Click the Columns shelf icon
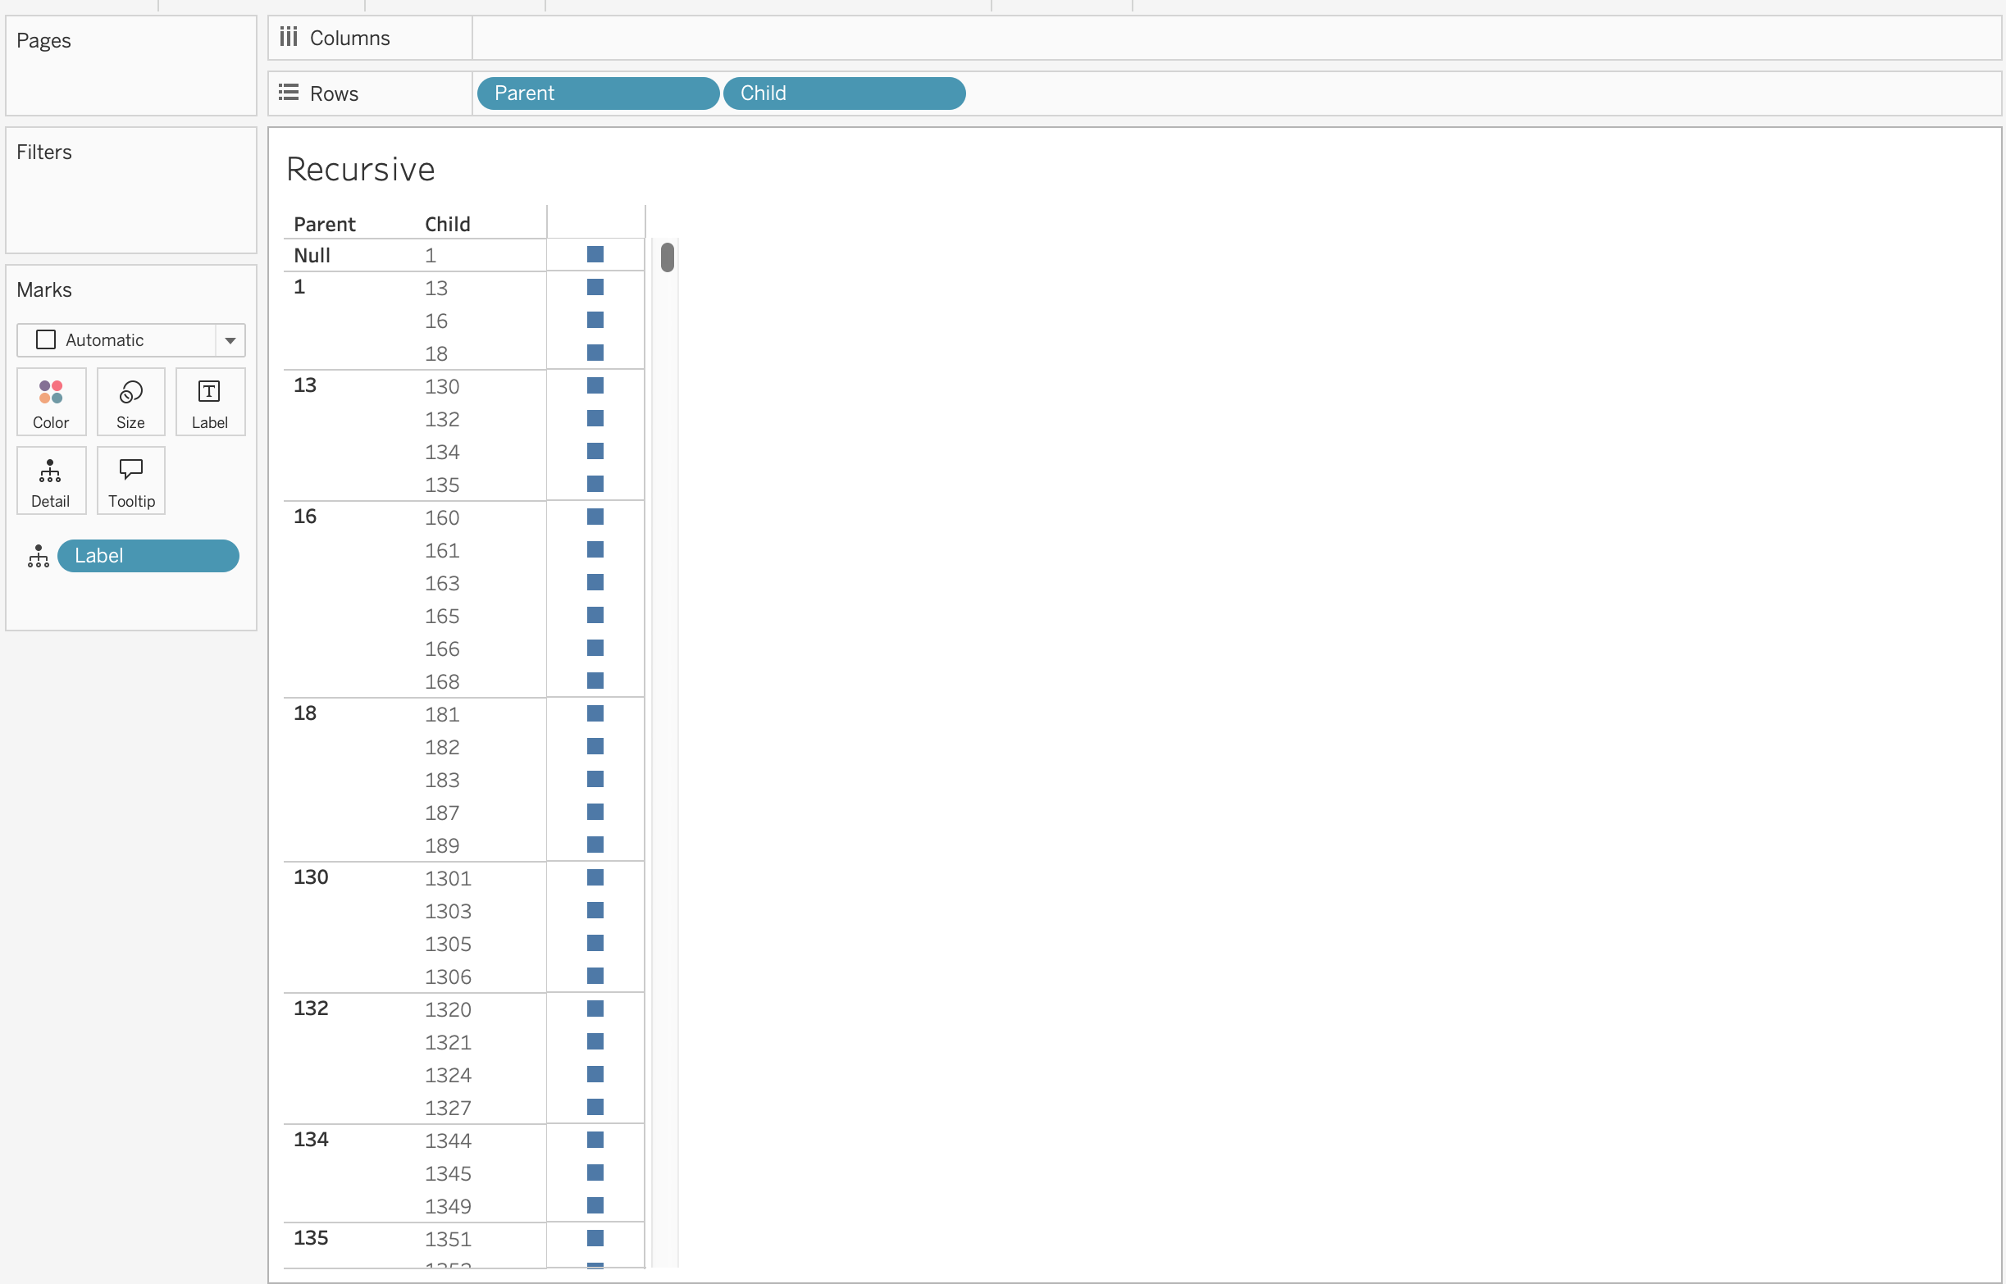Screen dimensions: 2006x1284 [x=289, y=38]
